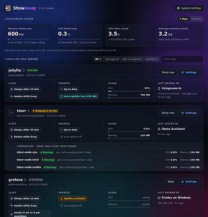The image size is (208, 217).
Task: Open tdarr external link icon
Action: (29, 111)
